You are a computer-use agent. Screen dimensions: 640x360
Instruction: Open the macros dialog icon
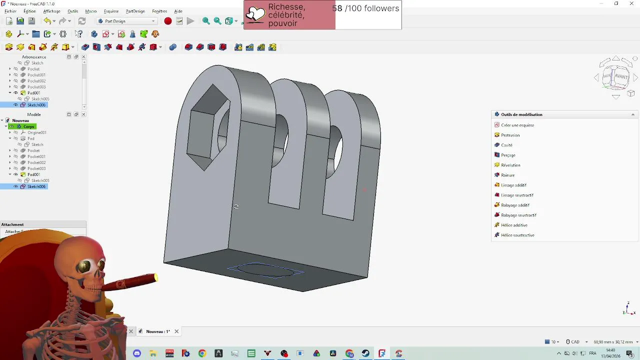point(179,21)
